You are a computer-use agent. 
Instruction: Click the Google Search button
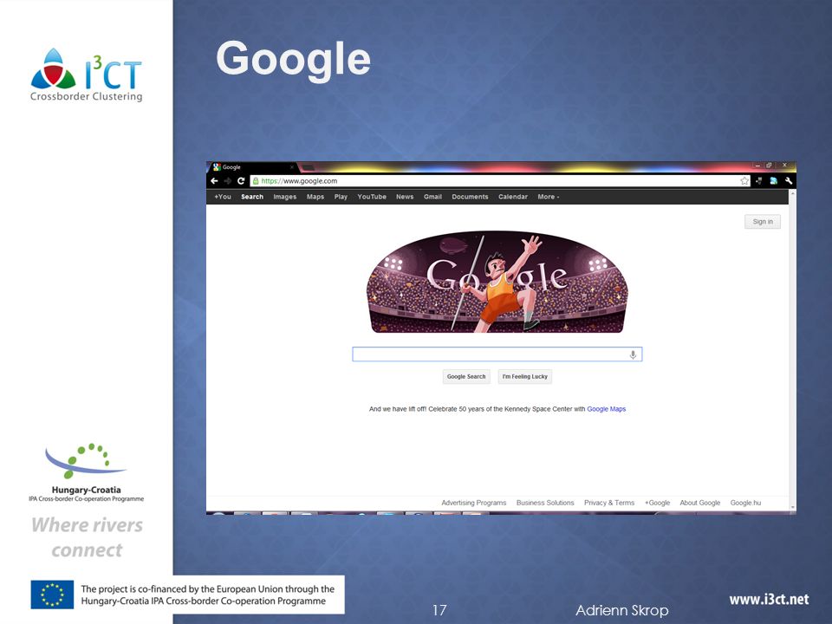(x=466, y=377)
